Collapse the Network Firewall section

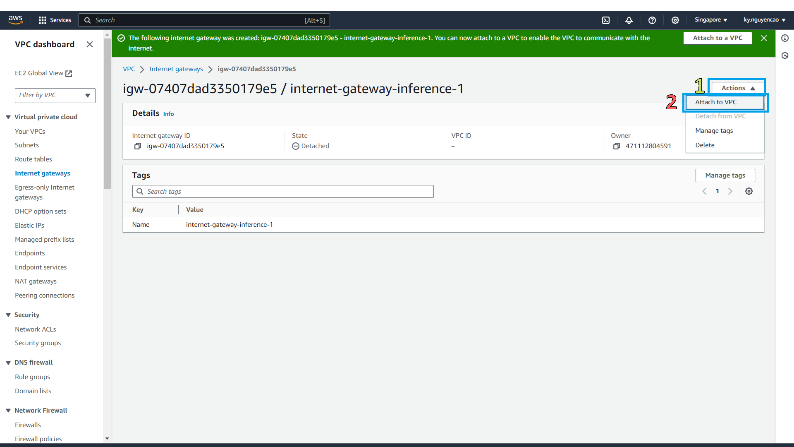pos(8,411)
